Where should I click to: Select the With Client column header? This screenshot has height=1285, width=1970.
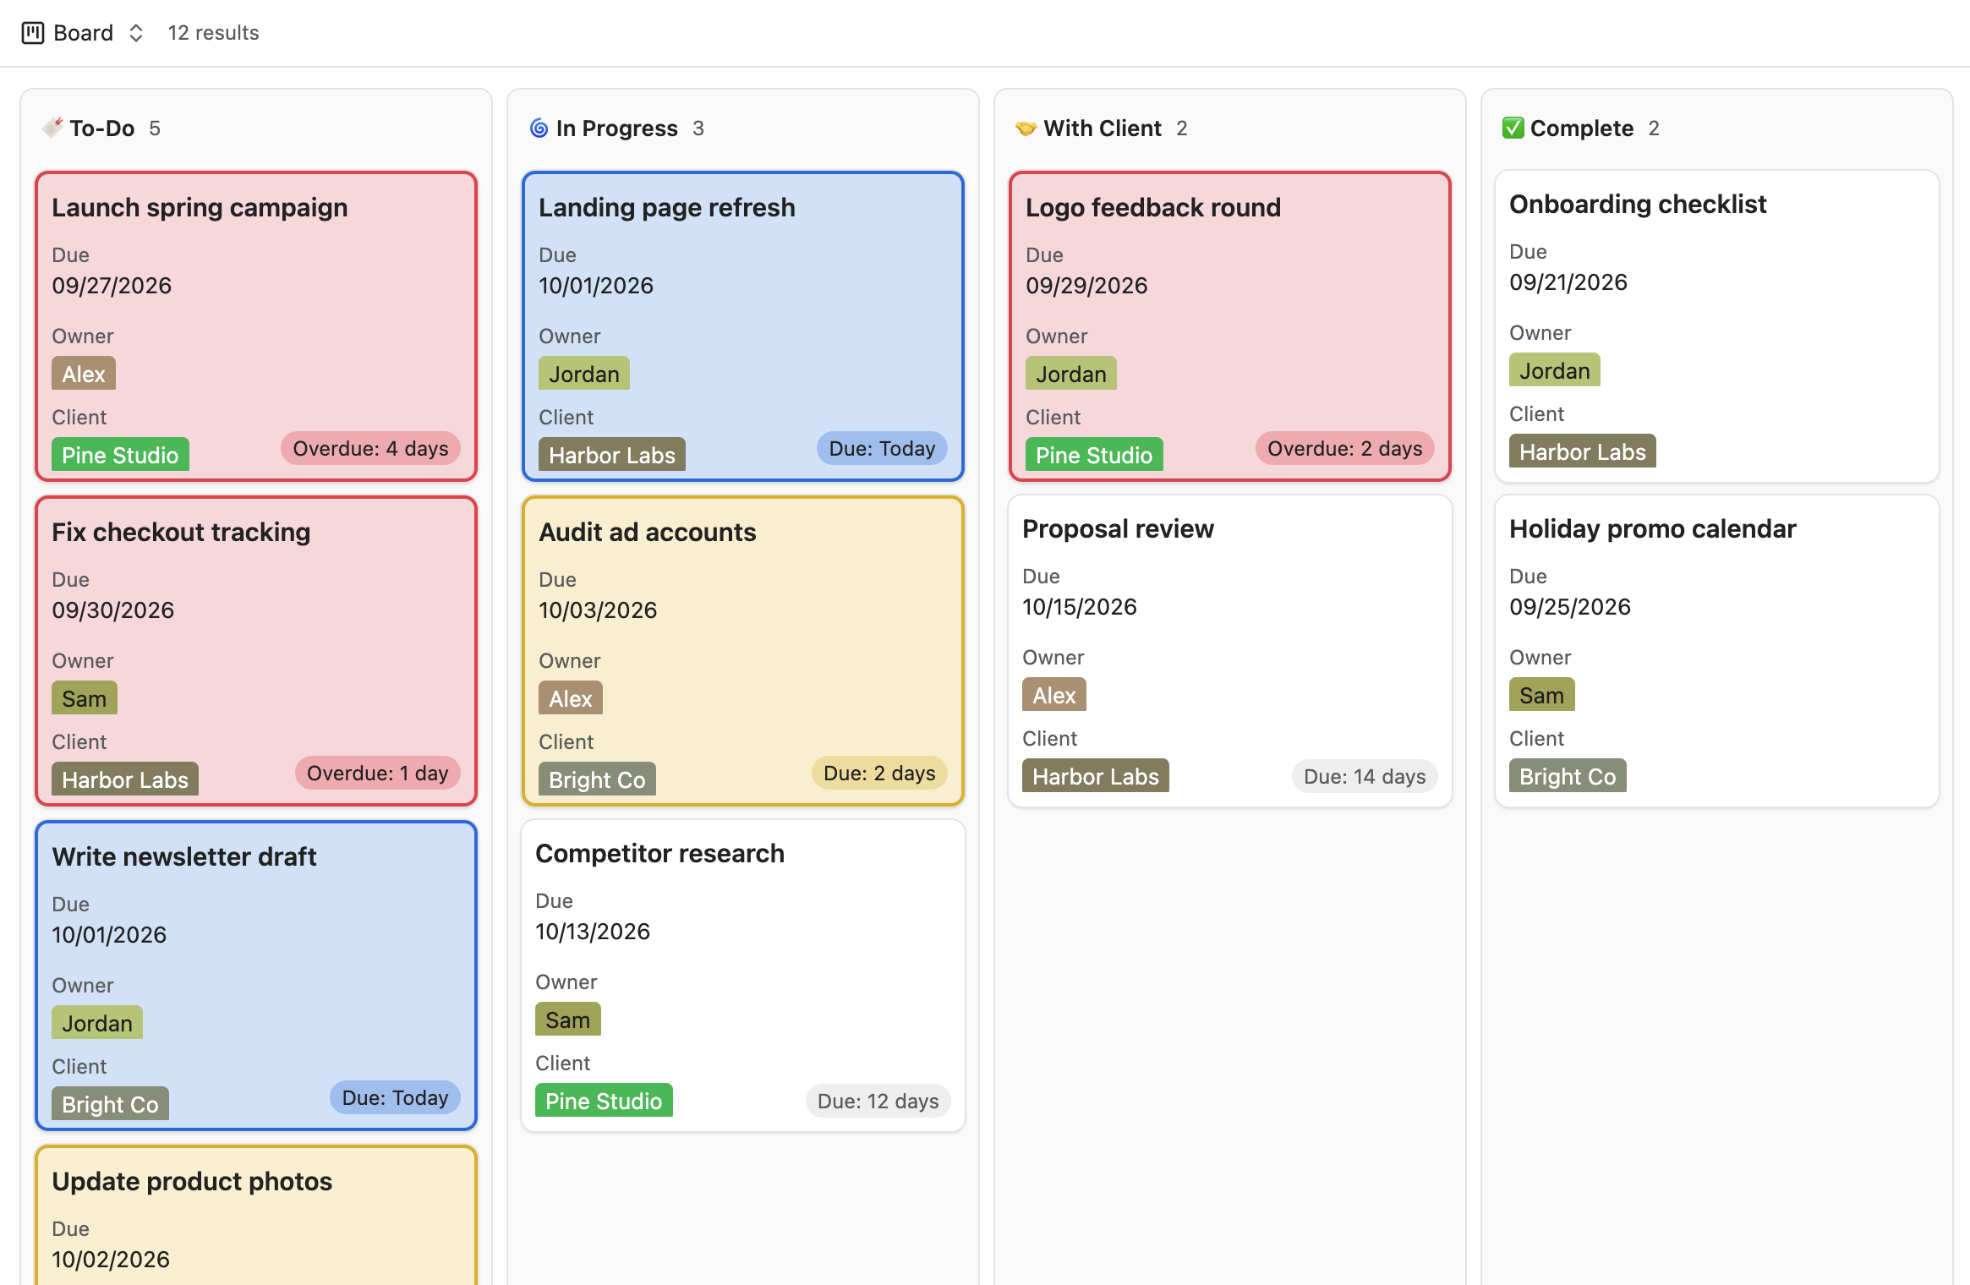pyautogui.click(x=1103, y=128)
